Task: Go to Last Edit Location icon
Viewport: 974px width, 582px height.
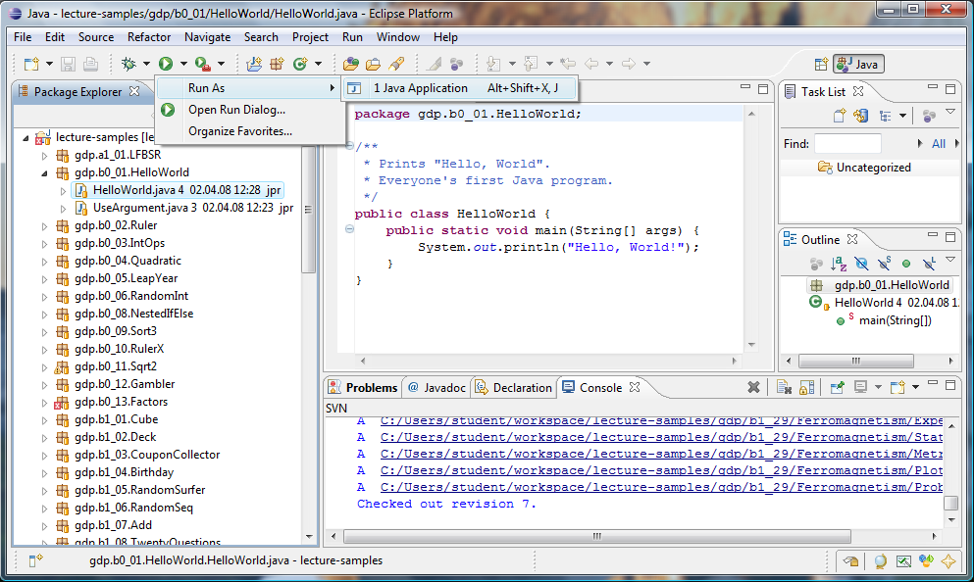Action: point(568,64)
